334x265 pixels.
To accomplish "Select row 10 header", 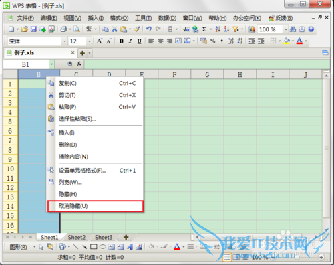I will tap(10, 169).
